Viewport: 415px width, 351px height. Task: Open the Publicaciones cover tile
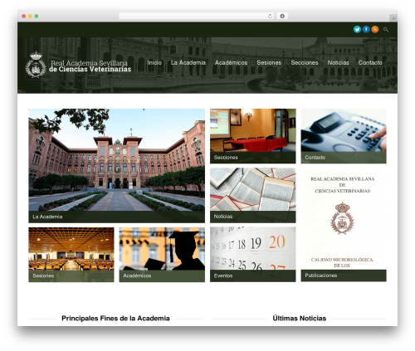coord(344,225)
